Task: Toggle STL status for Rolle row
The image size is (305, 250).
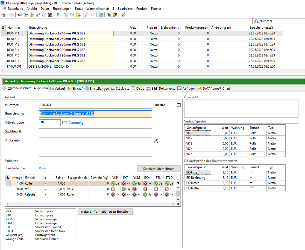Action: (x=156, y=183)
